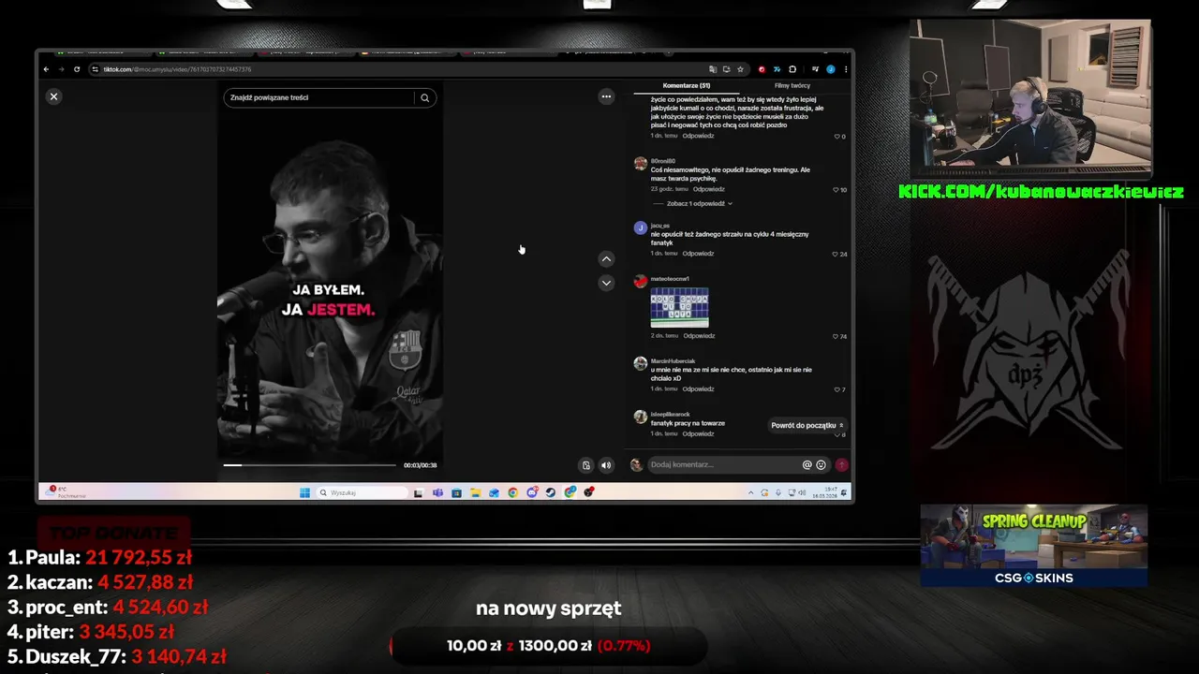
Task: Open the browser translate page icon
Action: click(x=713, y=69)
